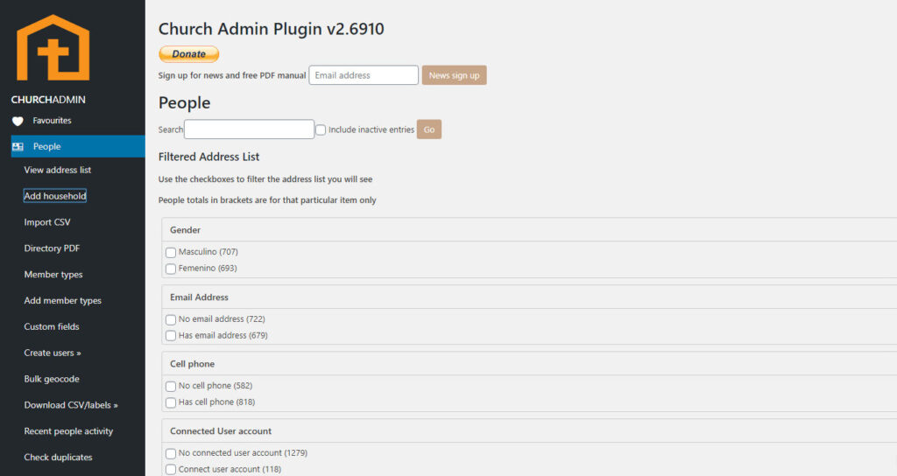Click the Favourites heart icon
Viewport: 897px width, 476px height.
[x=18, y=121]
